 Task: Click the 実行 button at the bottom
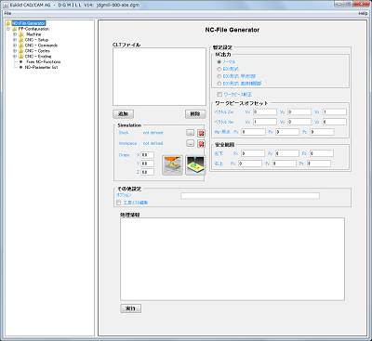click(x=130, y=308)
